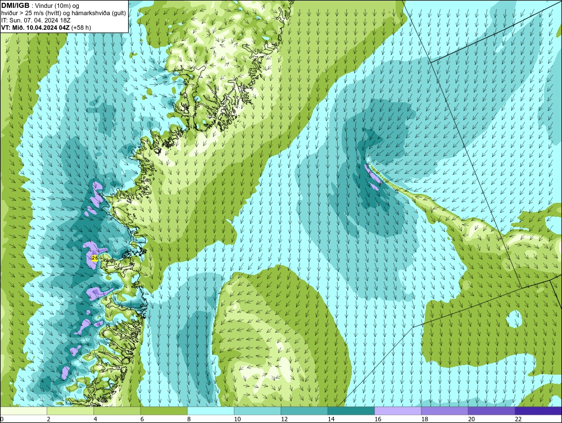Select the 4–6 m/s green swatch

tap(117, 411)
